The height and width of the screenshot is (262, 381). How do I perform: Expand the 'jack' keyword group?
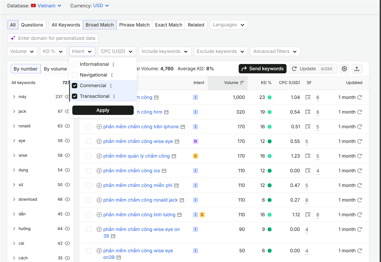click(14, 111)
